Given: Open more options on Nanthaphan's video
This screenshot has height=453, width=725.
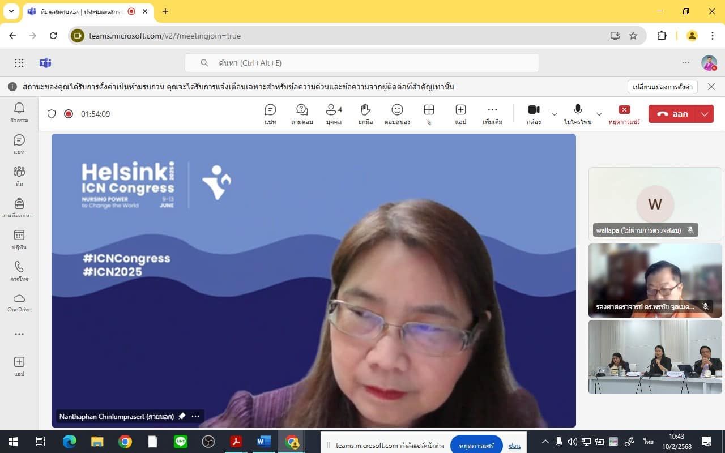Looking at the screenshot, I should tap(195, 416).
